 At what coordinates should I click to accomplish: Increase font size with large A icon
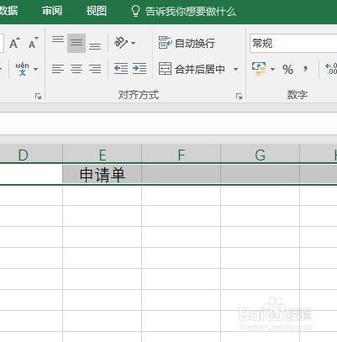[x=14, y=43]
